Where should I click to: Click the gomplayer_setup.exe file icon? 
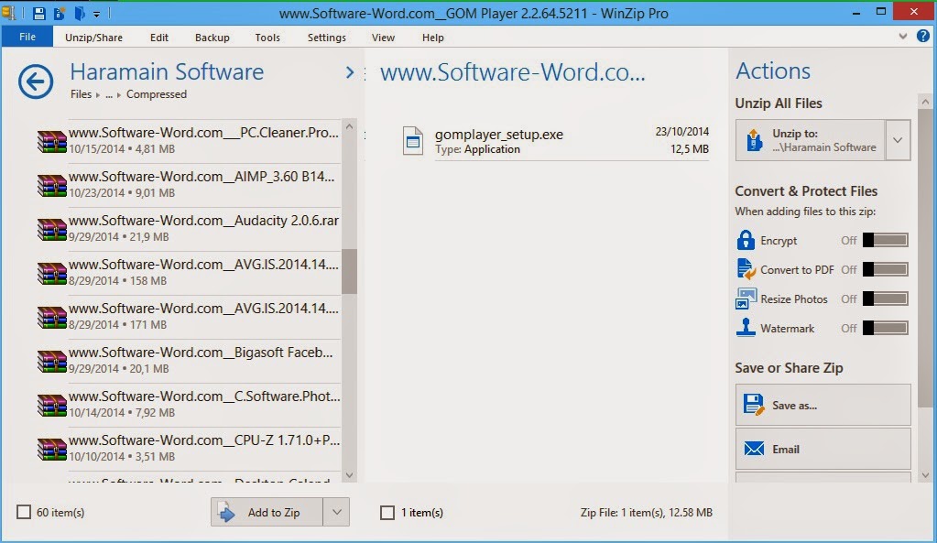413,141
